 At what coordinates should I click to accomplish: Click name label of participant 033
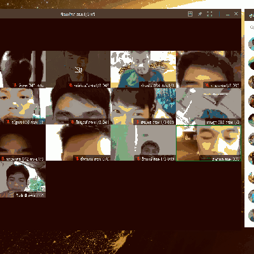pos(223,122)
